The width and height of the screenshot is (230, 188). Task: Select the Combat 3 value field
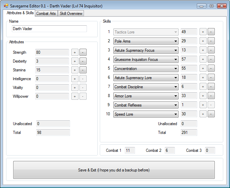(210, 150)
